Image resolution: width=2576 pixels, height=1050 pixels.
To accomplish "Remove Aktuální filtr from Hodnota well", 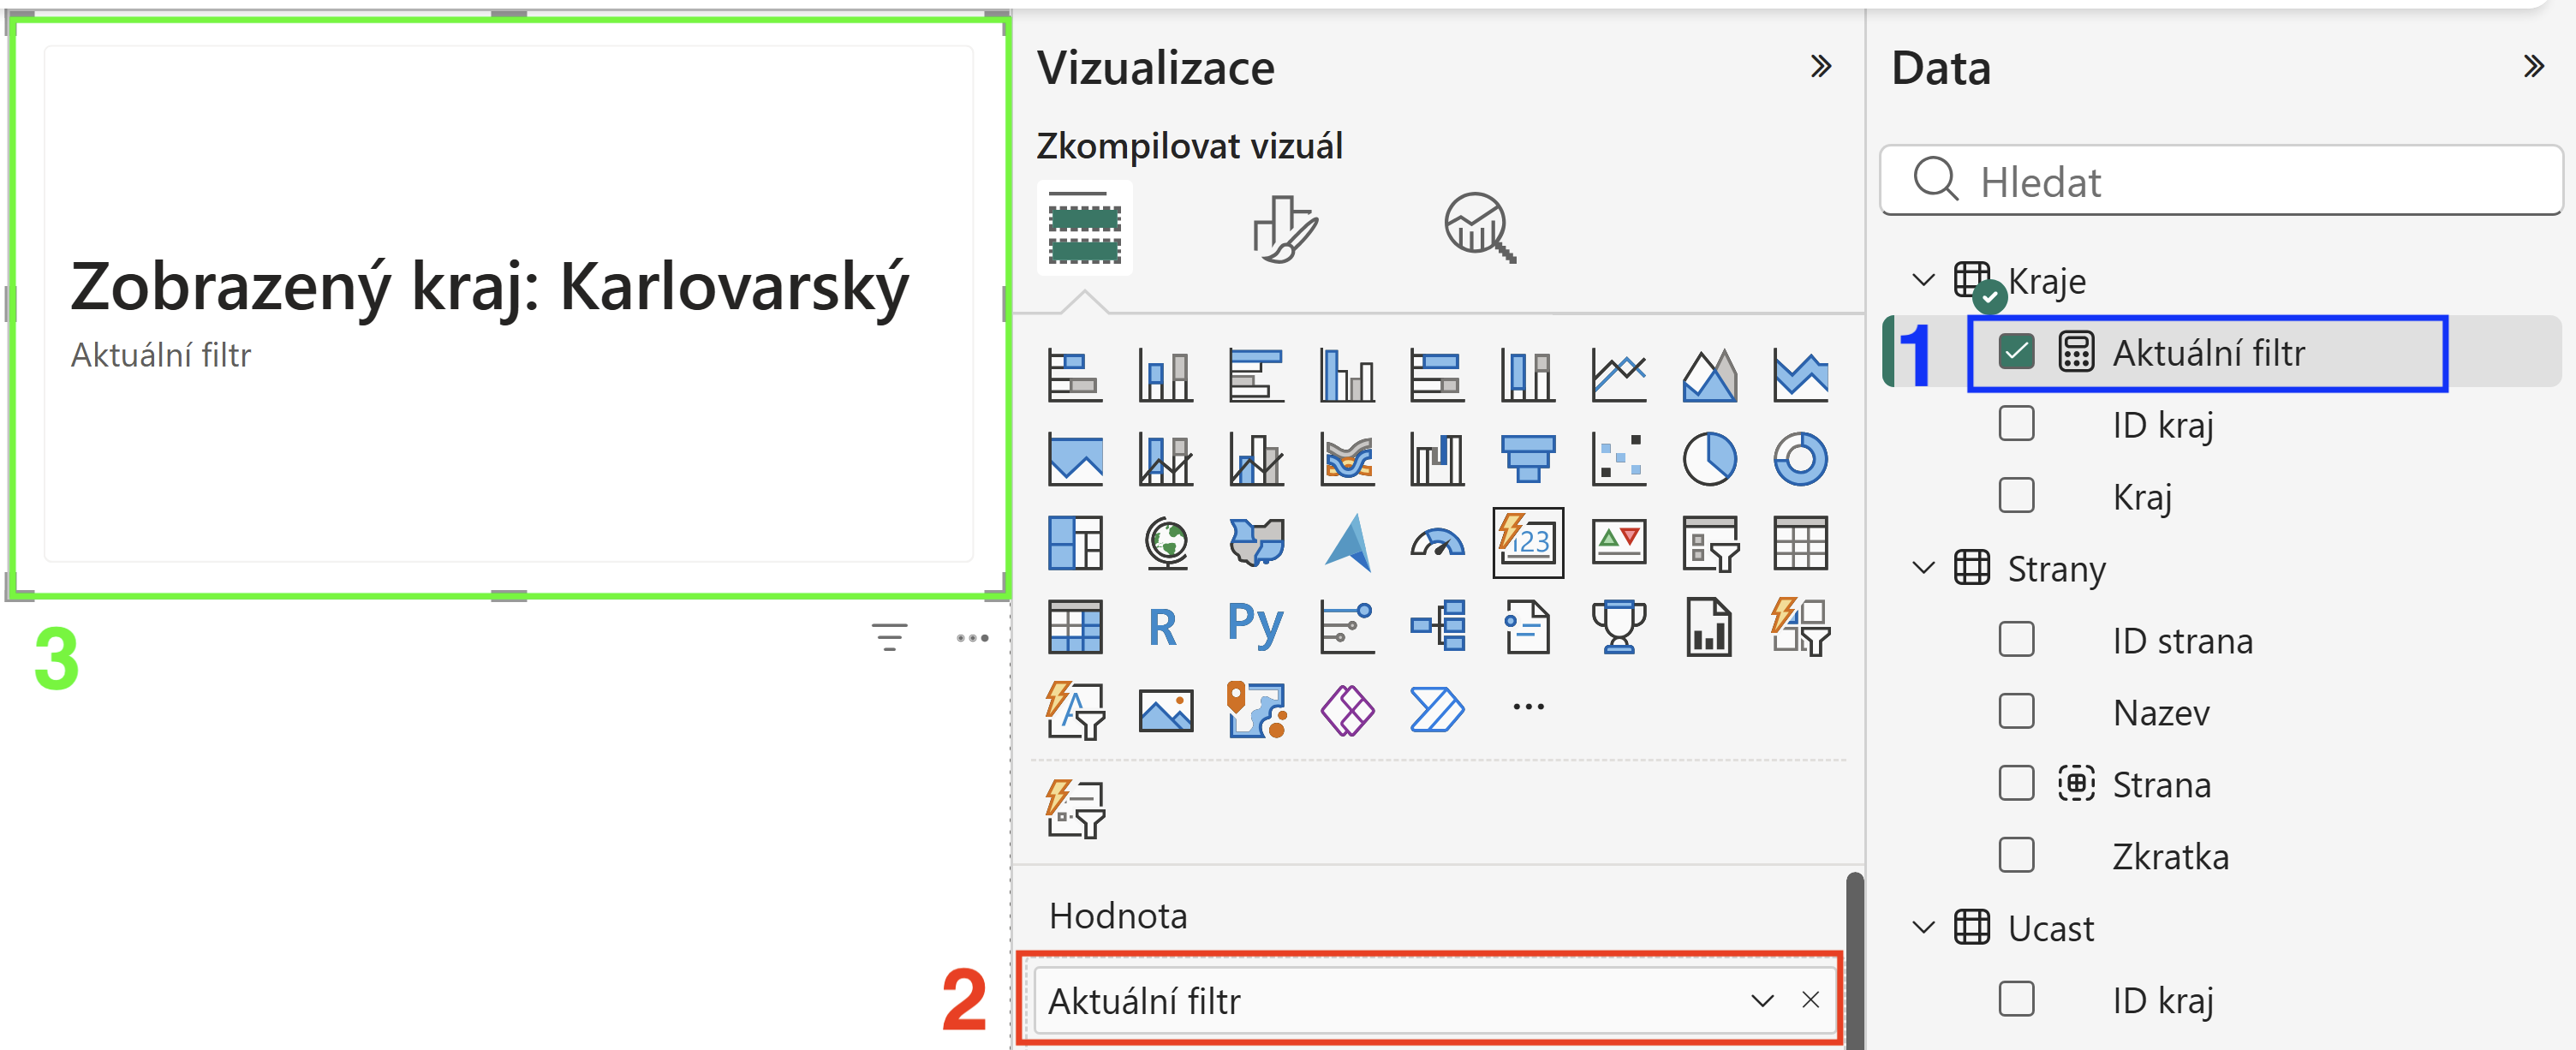I will [1810, 1000].
